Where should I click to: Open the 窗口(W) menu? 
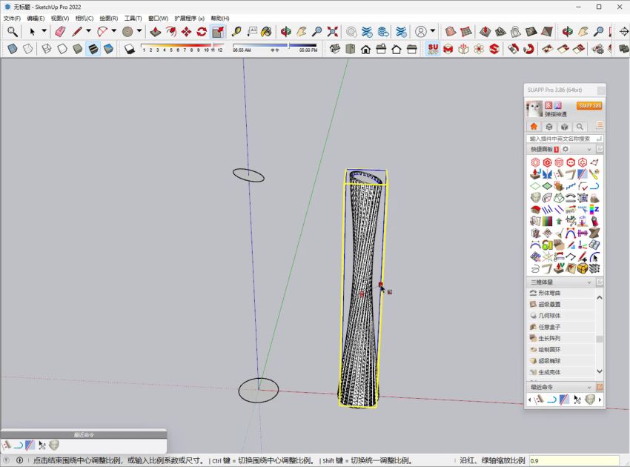(x=159, y=18)
